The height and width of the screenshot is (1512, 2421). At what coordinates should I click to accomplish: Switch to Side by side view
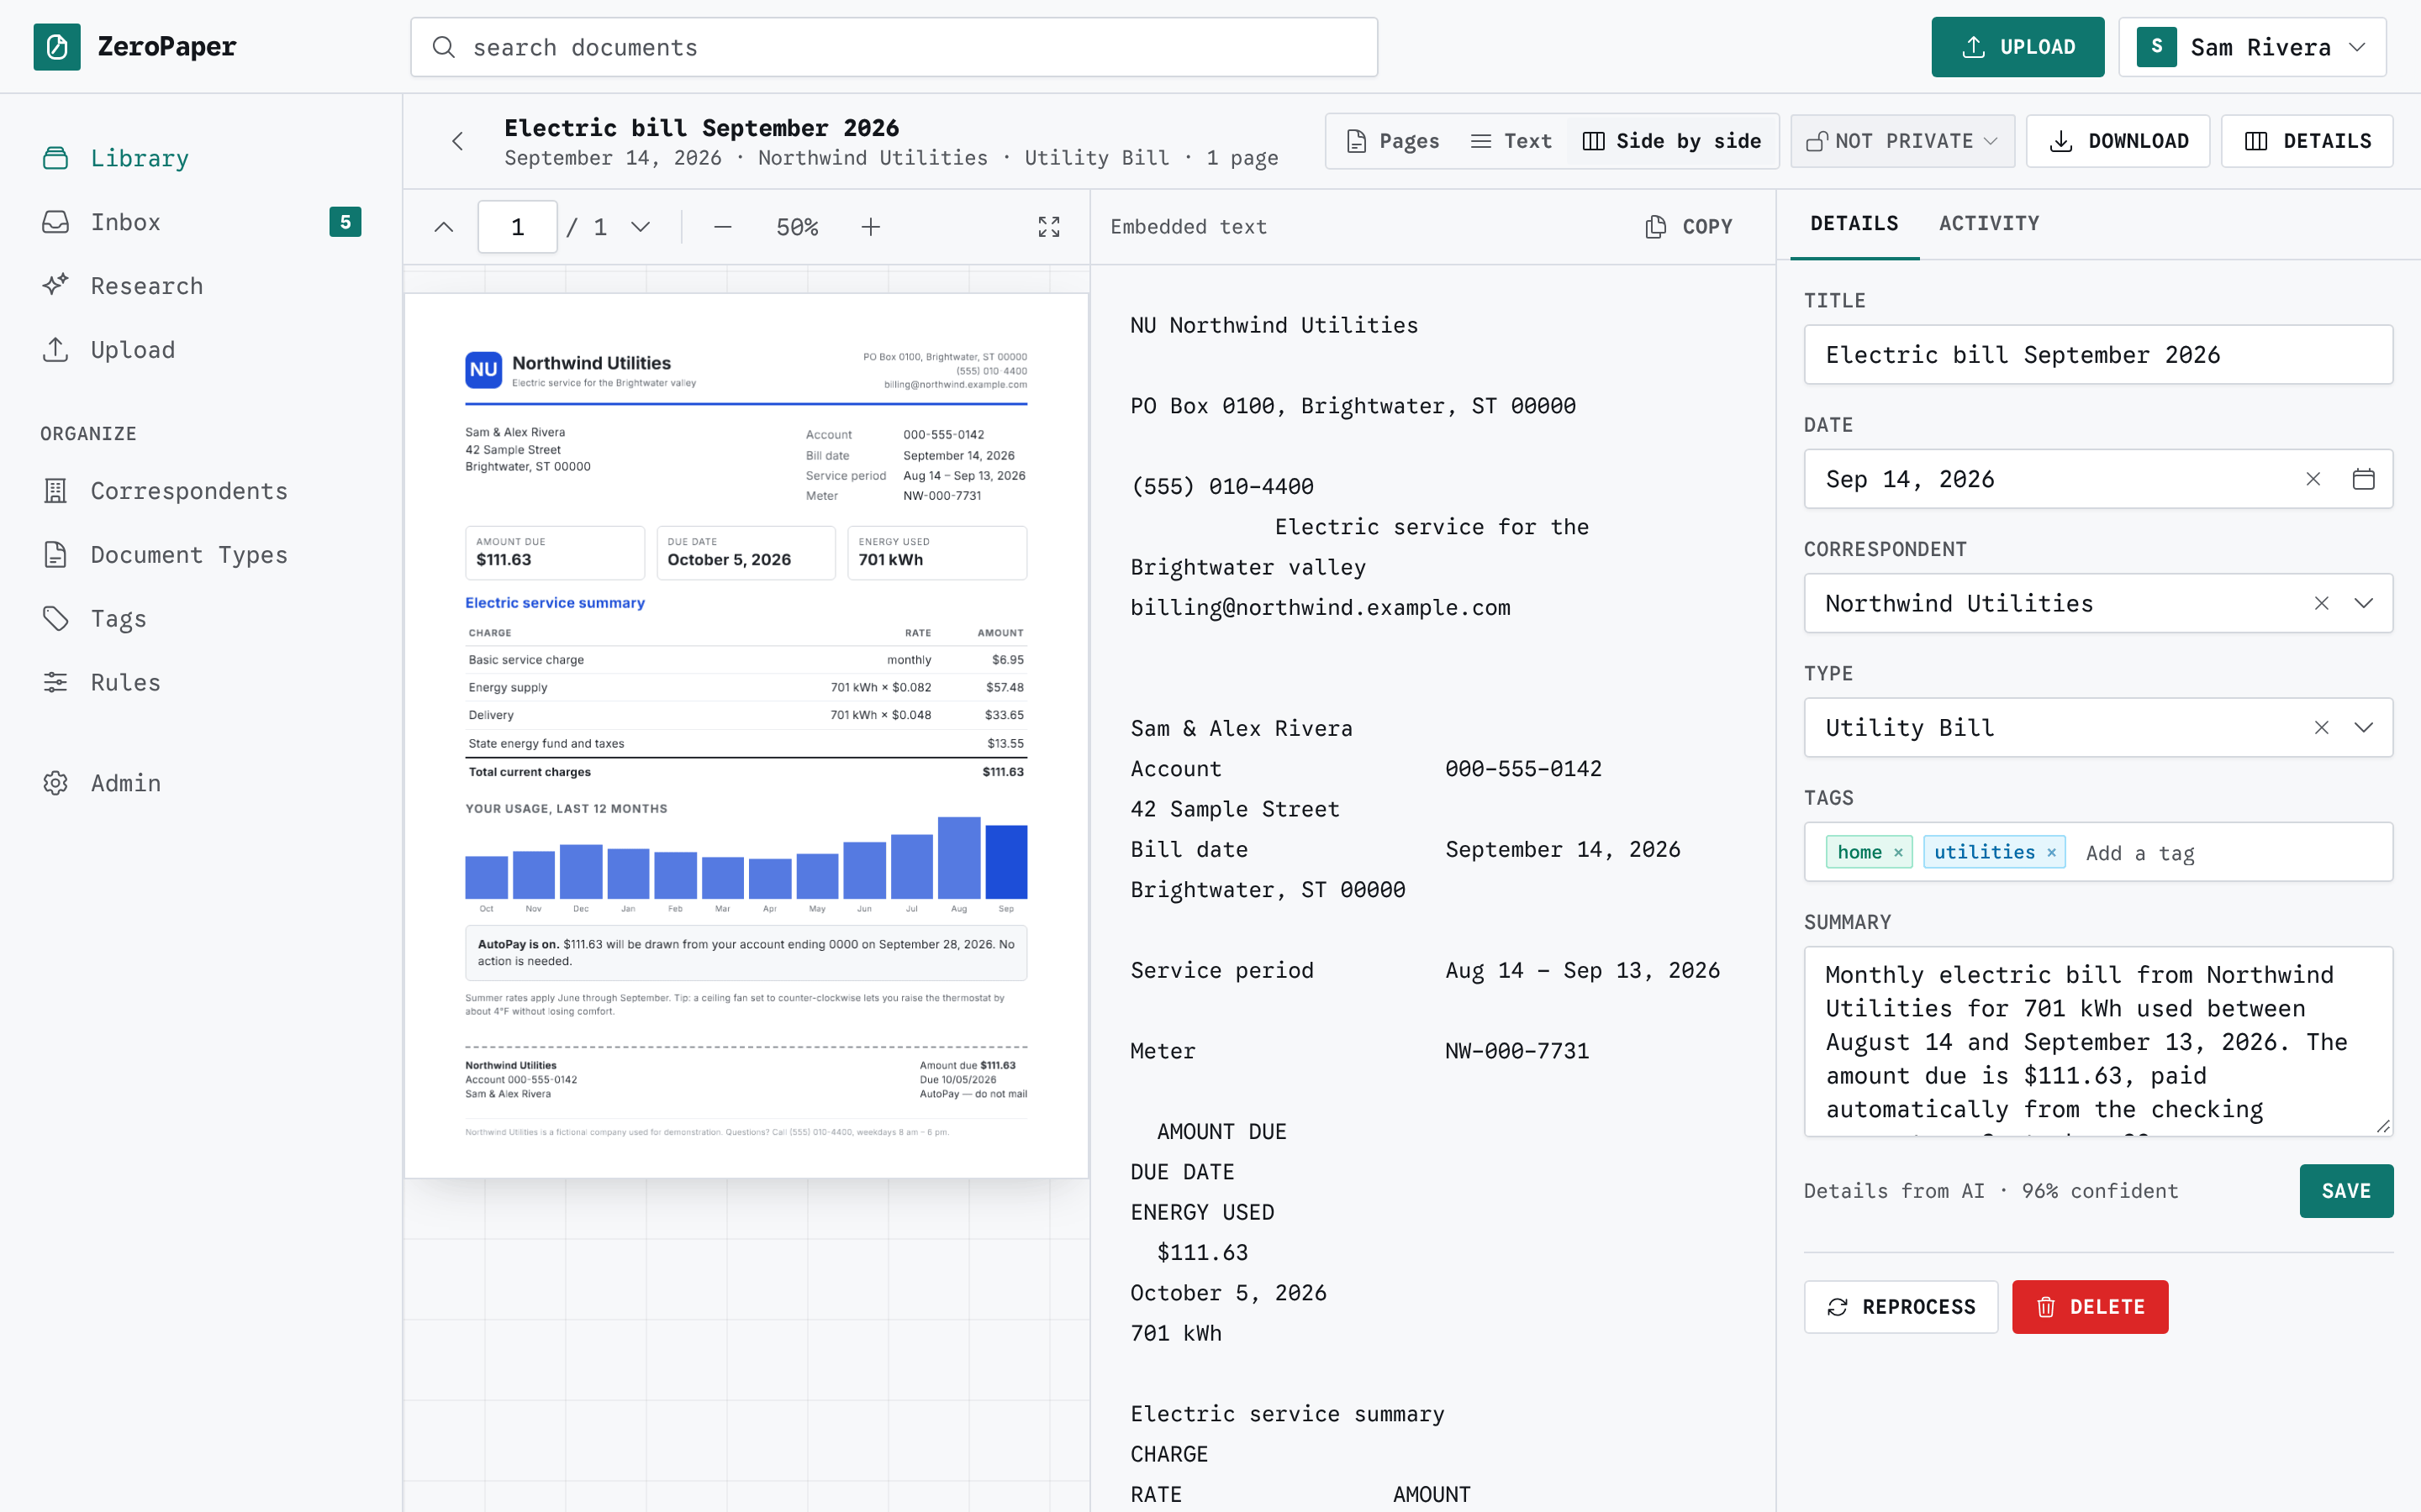(x=1672, y=141)
